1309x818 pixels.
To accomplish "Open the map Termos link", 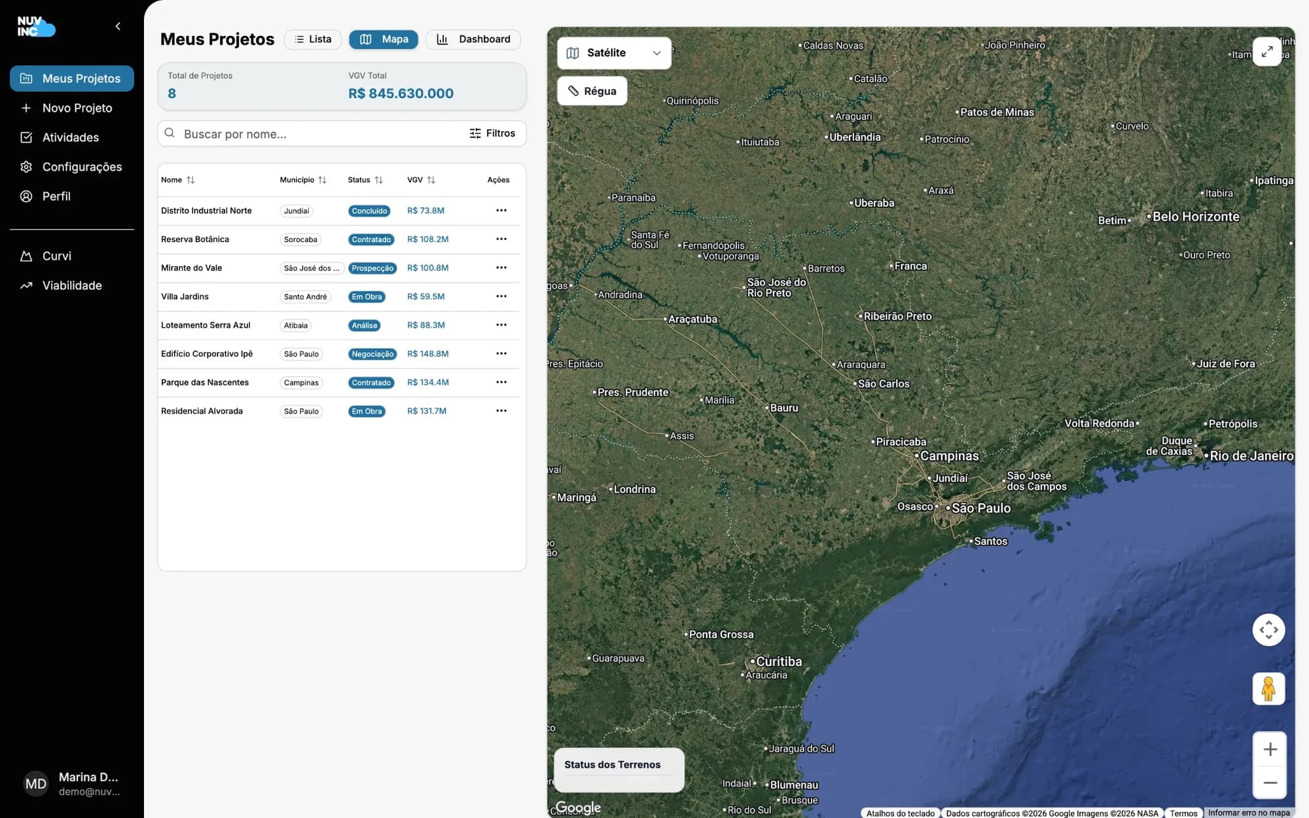I will [1183, 813].
